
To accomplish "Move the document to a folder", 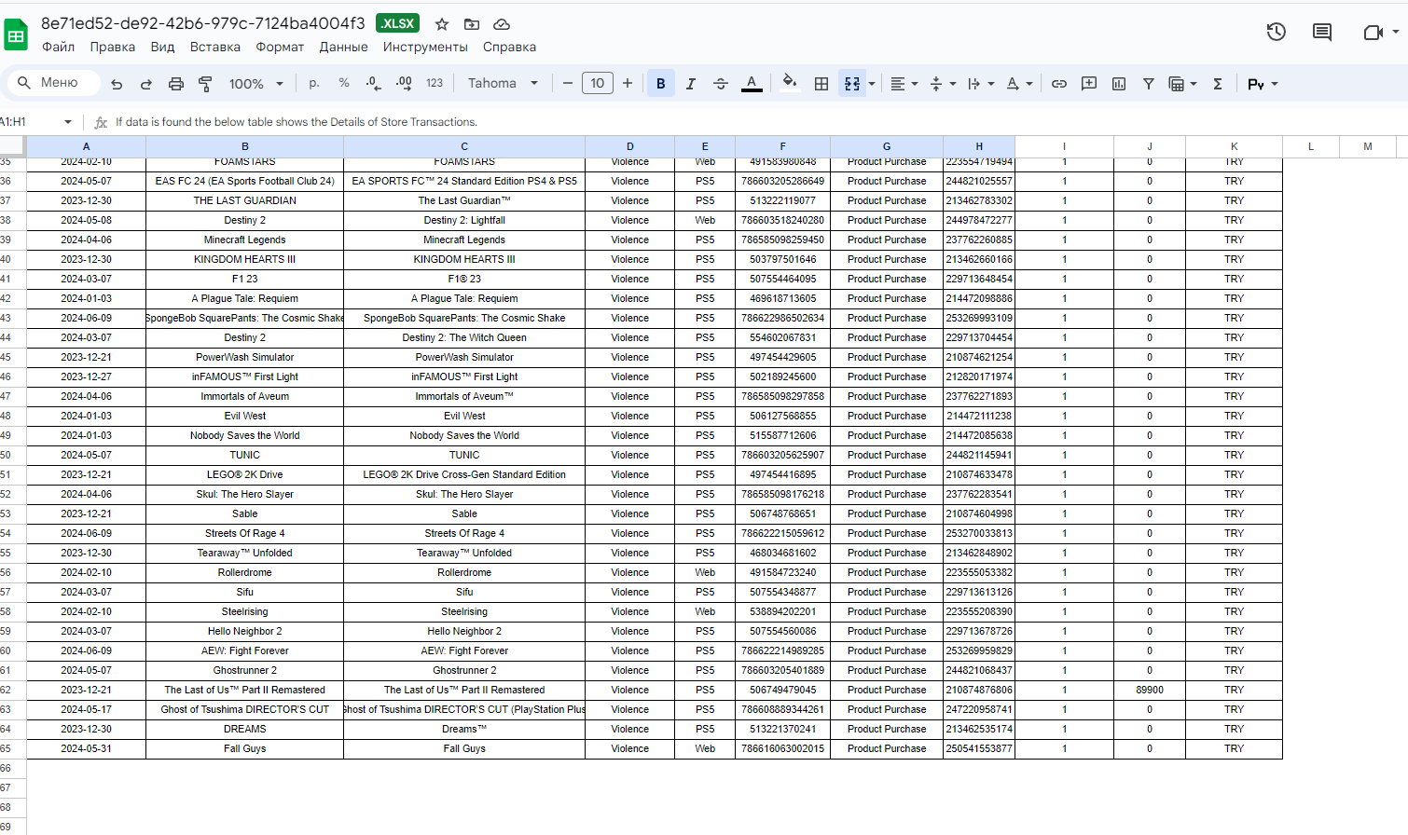I will (472, 24).
